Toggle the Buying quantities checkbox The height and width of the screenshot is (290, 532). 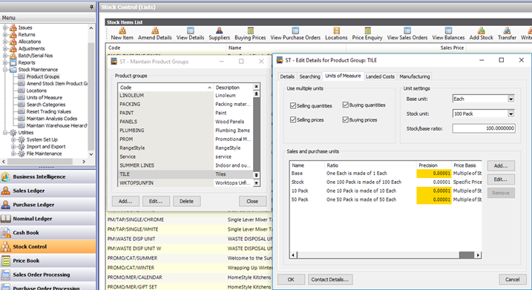coord(346,105)
